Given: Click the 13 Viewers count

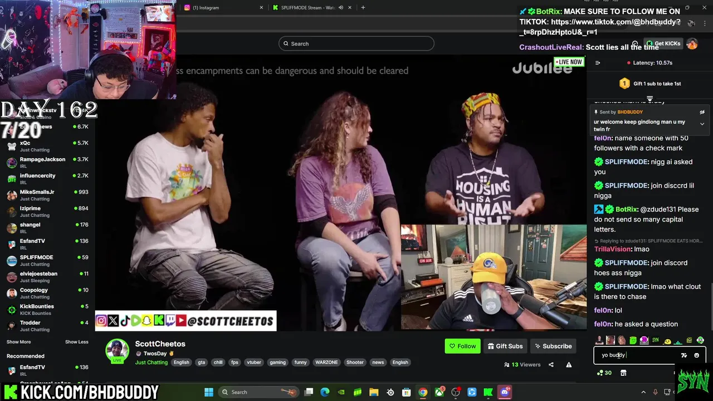Looking at the screenshot, I should pyautogui.click(x=522, y=365).
